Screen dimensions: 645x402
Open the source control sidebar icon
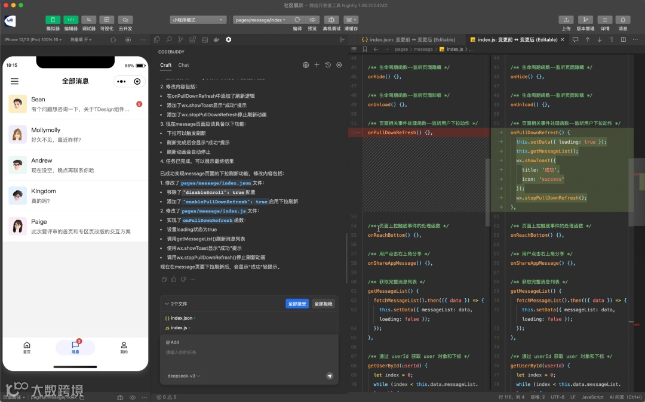pyautogui.click(x=180, y=39)
